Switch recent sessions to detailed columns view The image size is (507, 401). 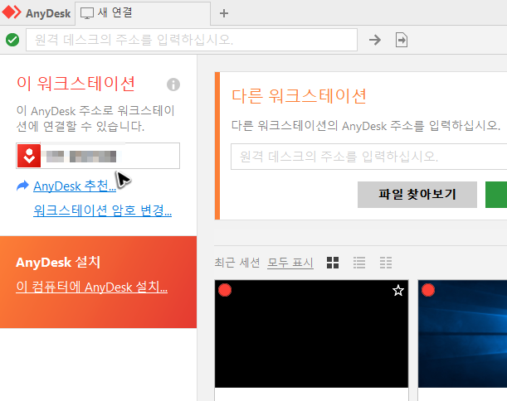[386, 263]
